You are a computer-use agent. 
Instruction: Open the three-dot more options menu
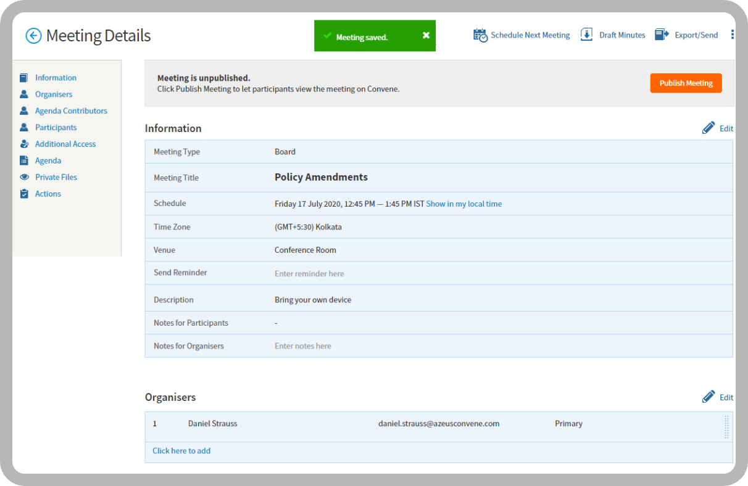[x=732, y=35]
